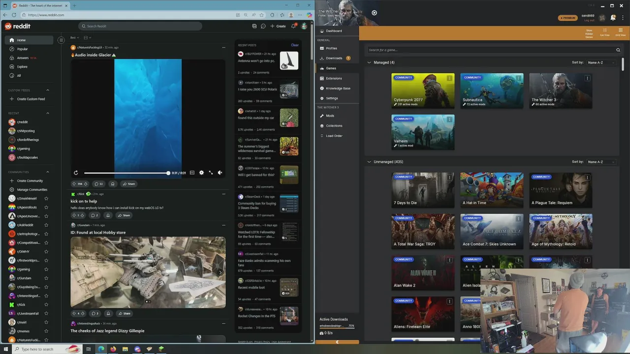Open Reddit notifications bell
630x354 pixels.
tap(293, 26)
